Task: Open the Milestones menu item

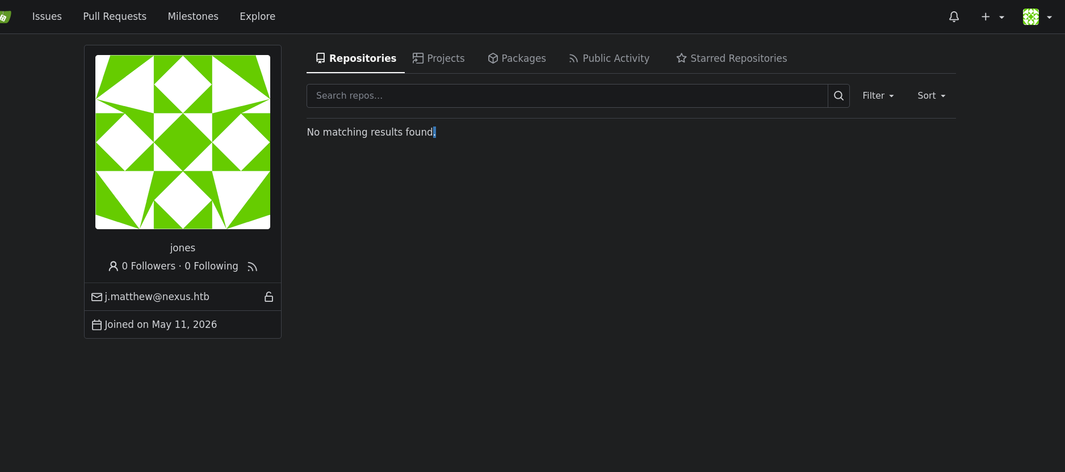Action: click(193, 16)
